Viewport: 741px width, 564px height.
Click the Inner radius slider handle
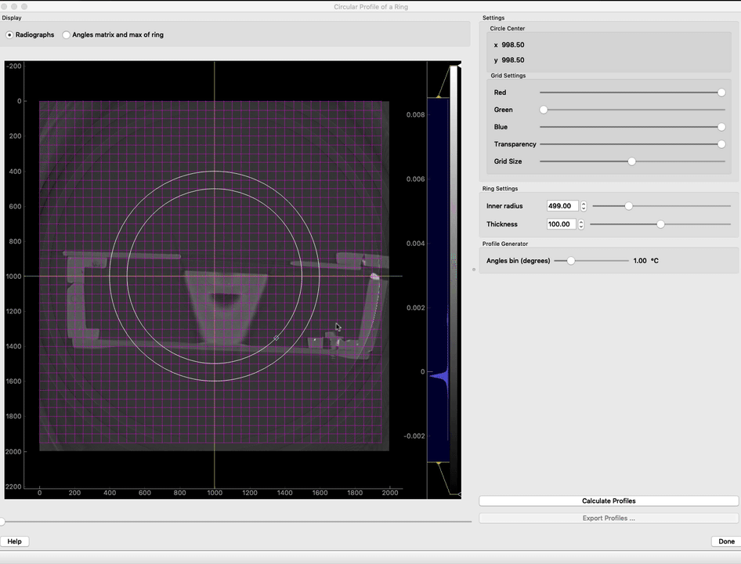pos(628,206)
